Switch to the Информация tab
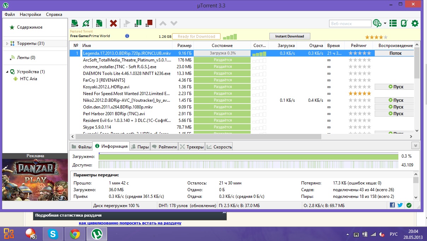427x241 pixels. pos(111,146)
